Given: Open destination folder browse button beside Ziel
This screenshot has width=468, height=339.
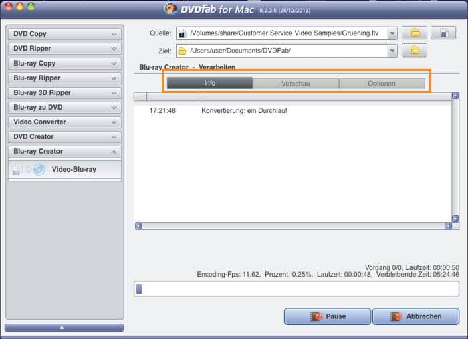Looking at the screenshot, I should pos(415,51).
